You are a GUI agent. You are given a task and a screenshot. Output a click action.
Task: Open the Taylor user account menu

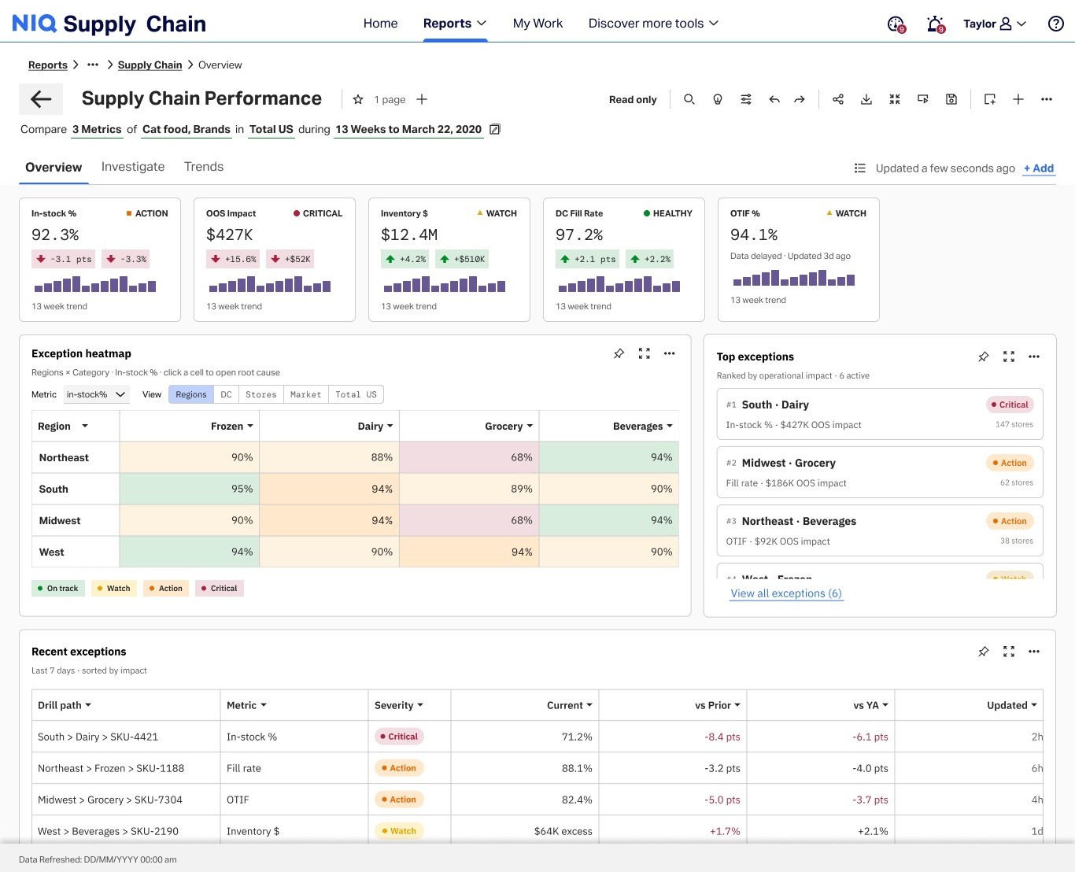pos(995,24)
